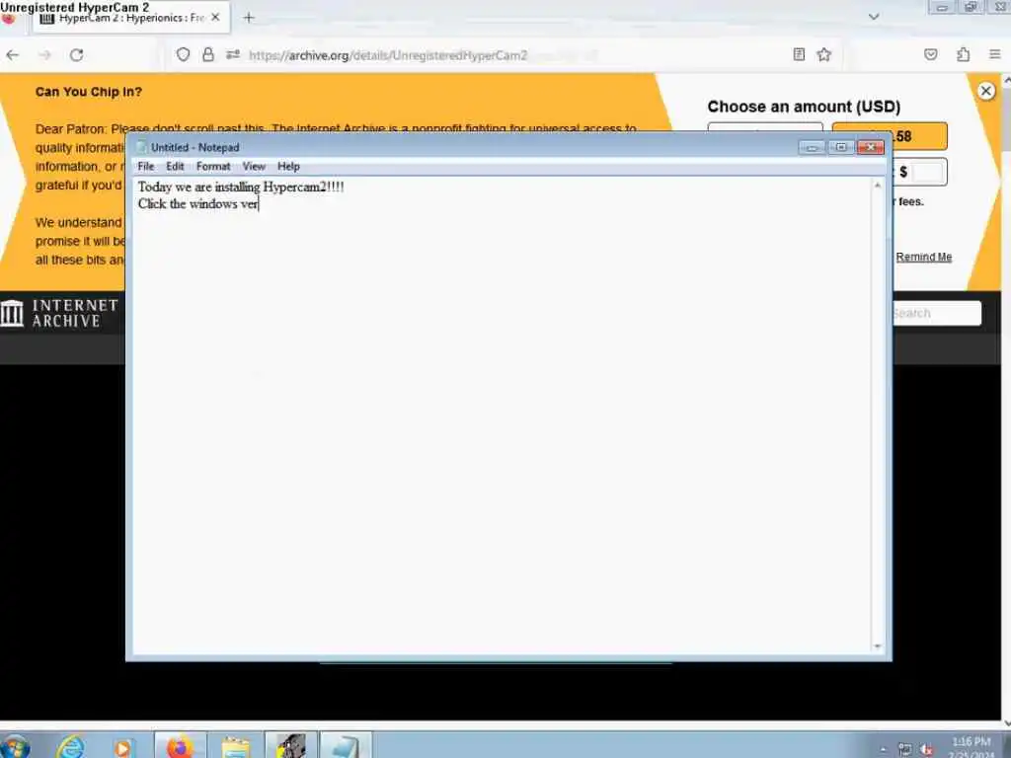Dismiss the donation banner with X

[x=985, y=91]
